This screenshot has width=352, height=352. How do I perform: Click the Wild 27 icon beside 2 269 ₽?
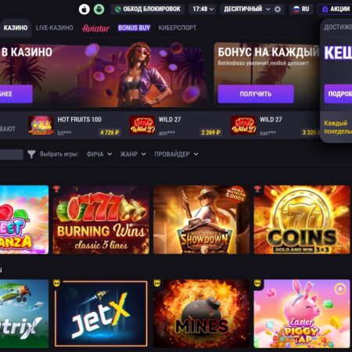pyautogui.click(x=142, y=125)
